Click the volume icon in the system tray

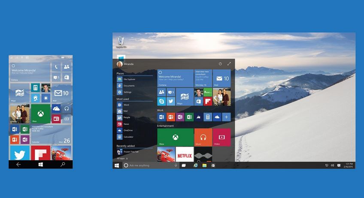click(x=333, y=165)
